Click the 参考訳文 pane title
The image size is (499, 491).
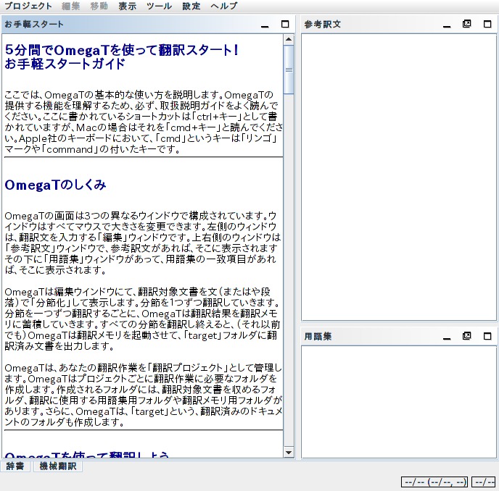322,24
